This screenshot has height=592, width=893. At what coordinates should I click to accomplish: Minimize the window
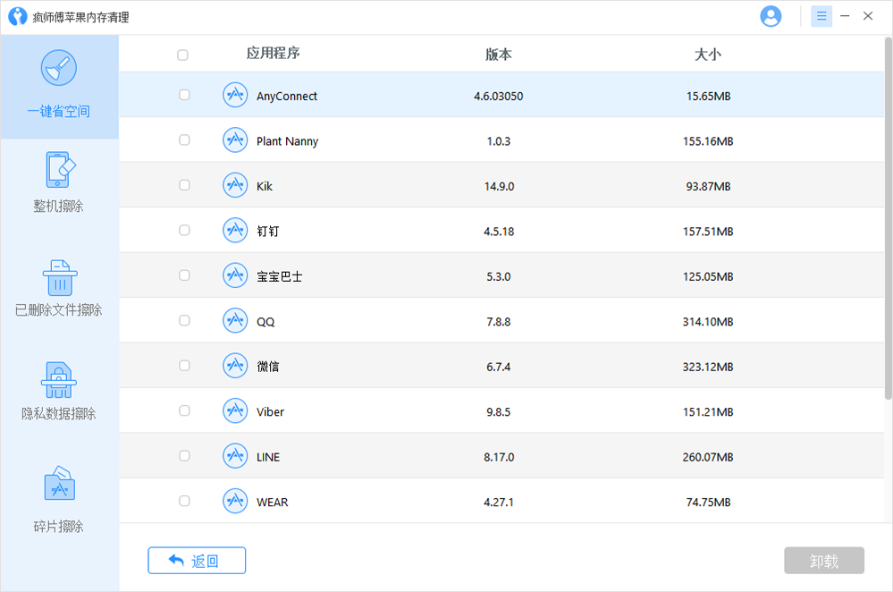pyautogui.click(x=845, y=16)
